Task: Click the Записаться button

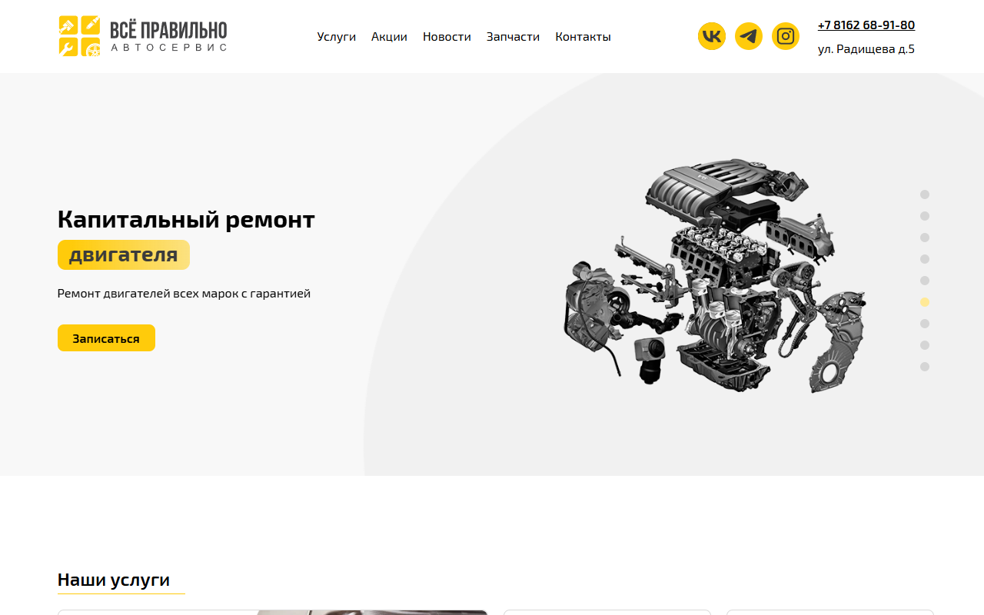Action: [106, 337]
